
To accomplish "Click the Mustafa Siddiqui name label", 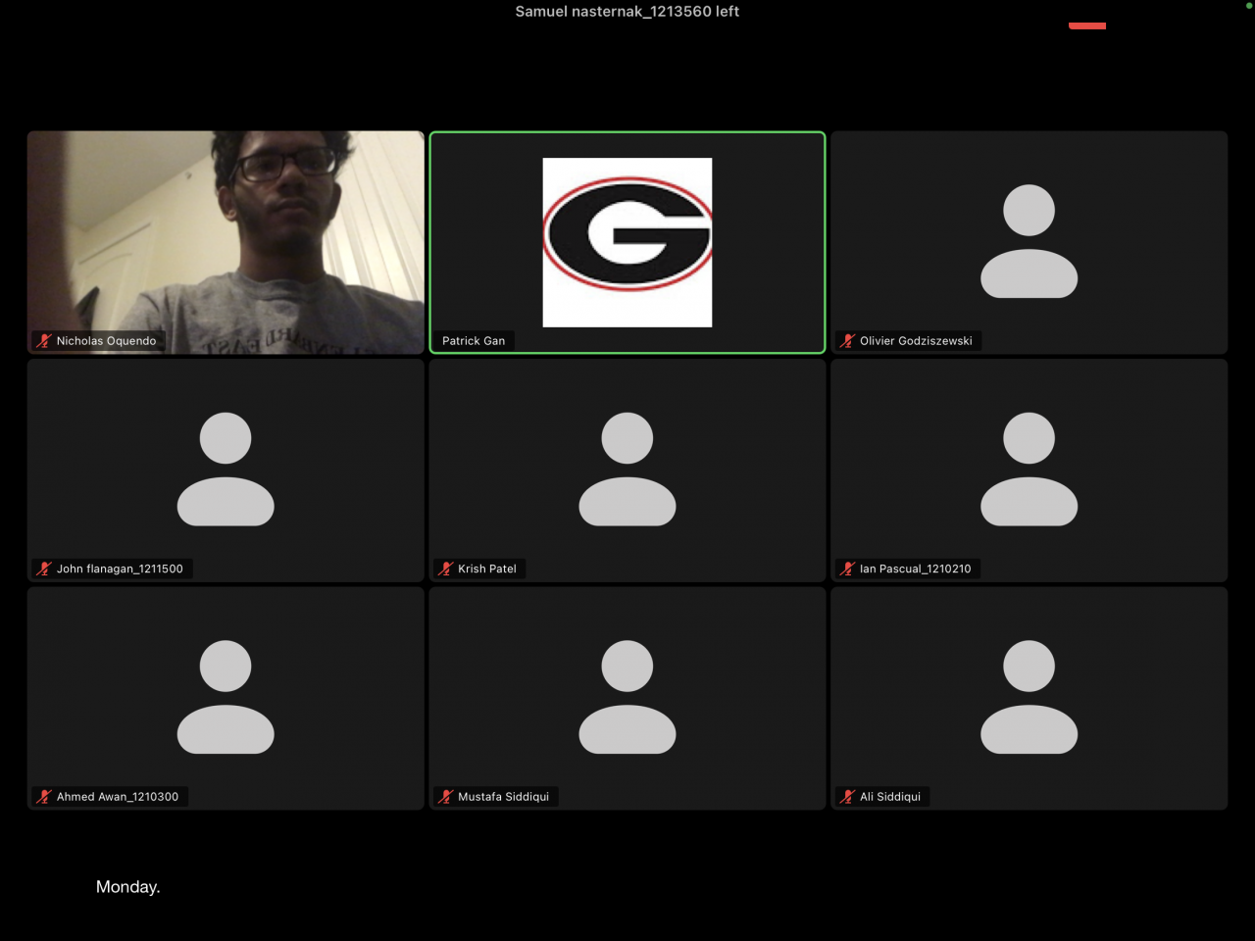I will pos(503,797).
